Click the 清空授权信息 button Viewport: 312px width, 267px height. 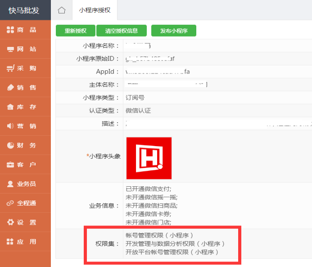tap(122, 31)
